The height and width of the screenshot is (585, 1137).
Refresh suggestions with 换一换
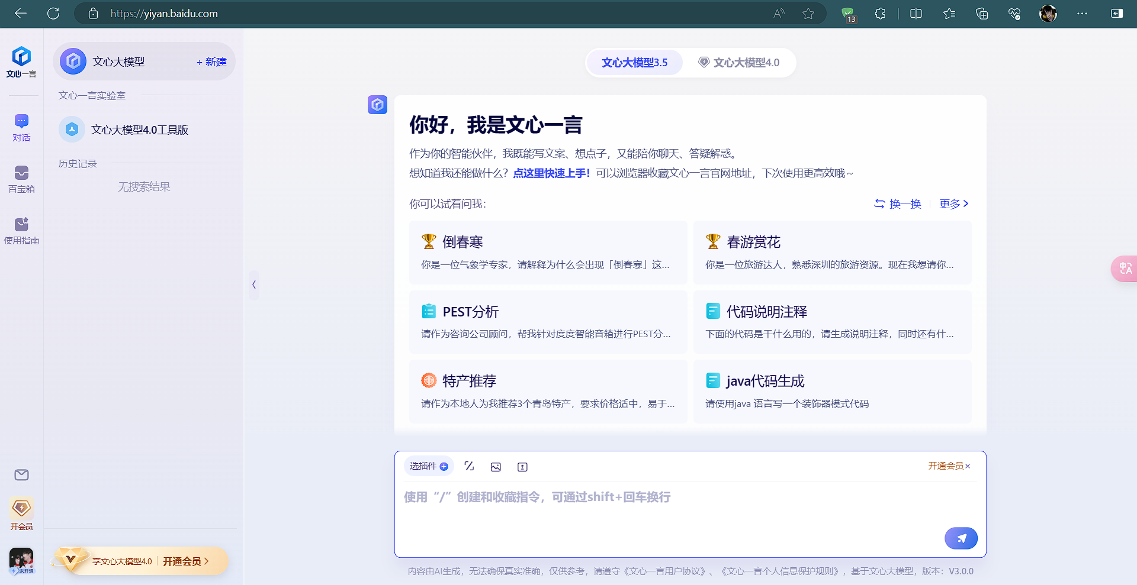click(x=897, y=203)
